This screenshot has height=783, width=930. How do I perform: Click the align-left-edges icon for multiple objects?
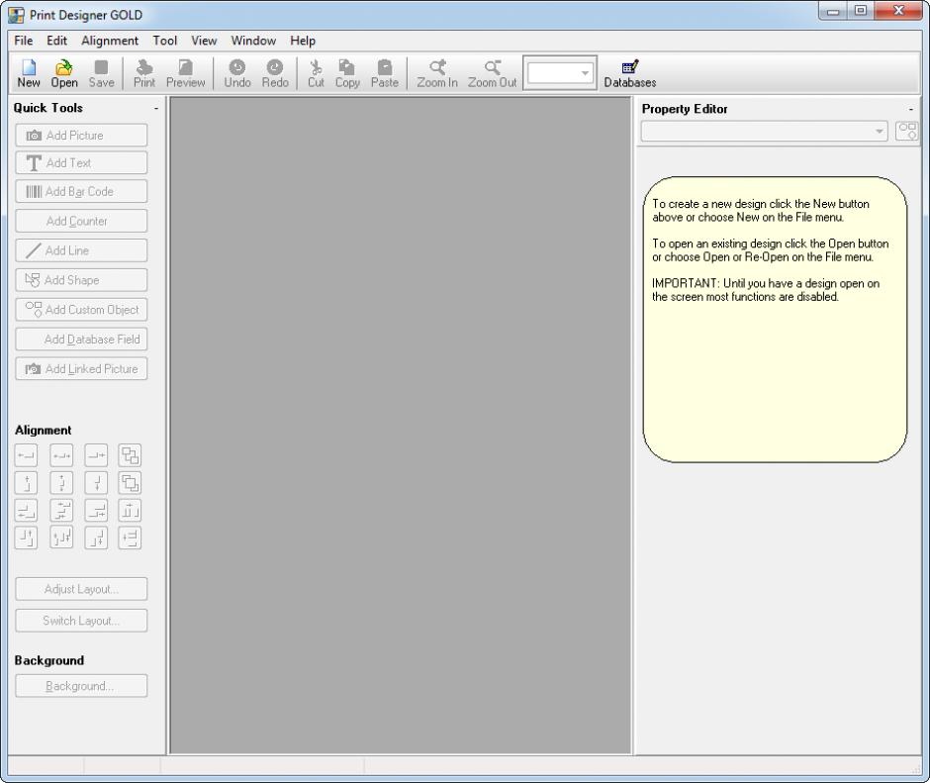[x=26, y=510]
